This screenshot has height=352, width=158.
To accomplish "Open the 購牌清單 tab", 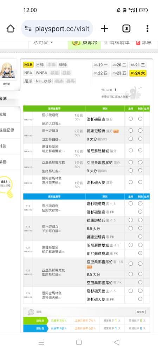I will (117, 43).
